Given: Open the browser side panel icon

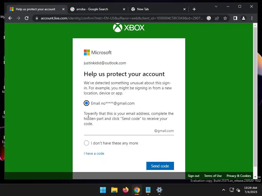Looking at the screenshot, I should [x=235, y=18].
